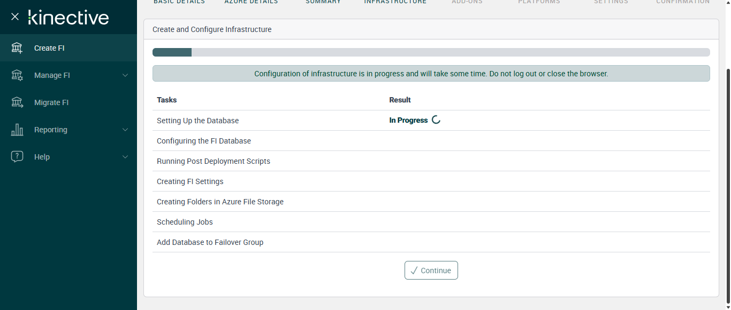Image resolution: width=731 pixels, height=310 pixels.
Task: Click the In Progress loading spinner
Action: coord(436,120)
